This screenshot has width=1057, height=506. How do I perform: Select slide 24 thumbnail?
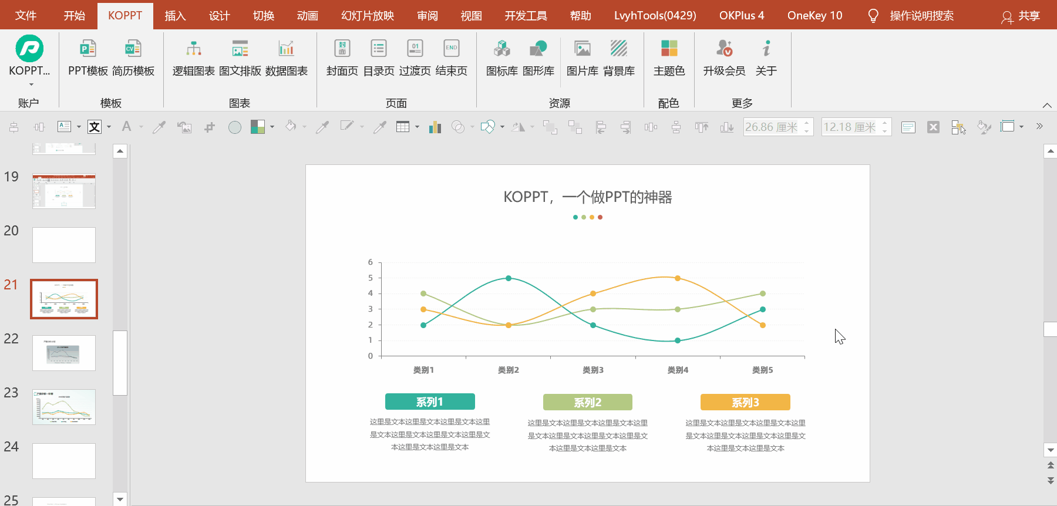[x=64, y=461]
